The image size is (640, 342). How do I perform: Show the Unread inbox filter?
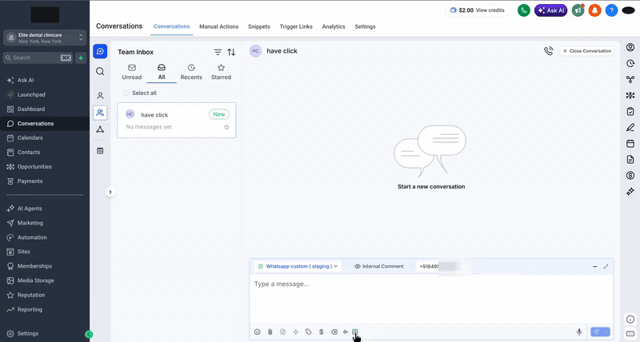point(132,72)
